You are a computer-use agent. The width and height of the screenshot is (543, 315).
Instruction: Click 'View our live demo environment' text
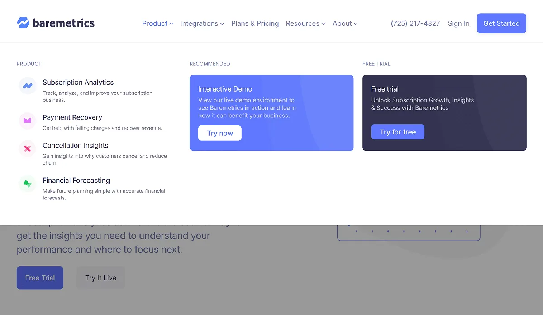click(x=247, y=108)
